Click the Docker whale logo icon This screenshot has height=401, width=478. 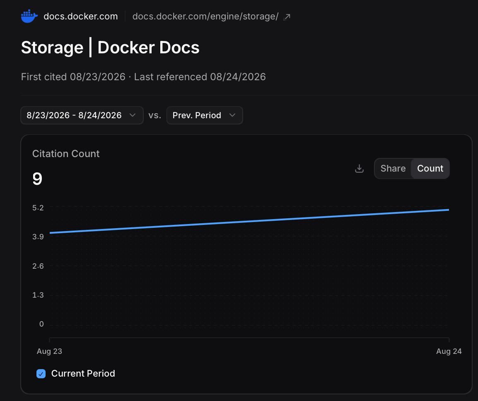coord(29,16)
